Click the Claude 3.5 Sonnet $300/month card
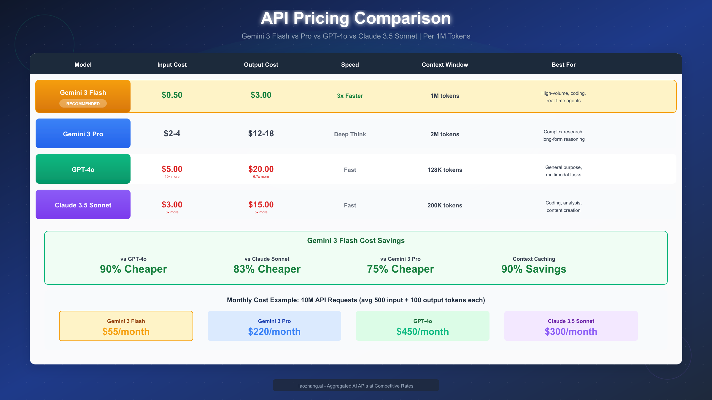 point(571,326)
